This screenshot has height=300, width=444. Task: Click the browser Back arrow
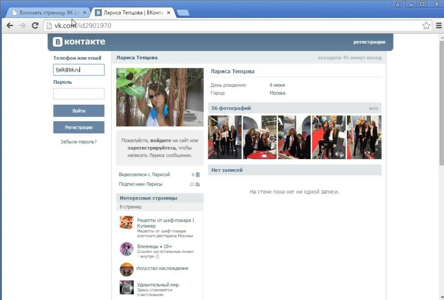coord(10,26)
